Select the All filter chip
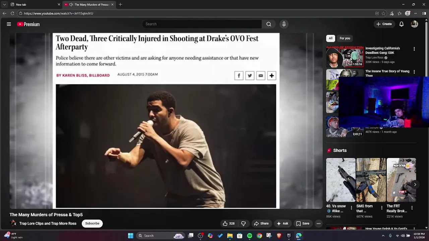Screen dimensions: 429x241 [x=330, y=38]
